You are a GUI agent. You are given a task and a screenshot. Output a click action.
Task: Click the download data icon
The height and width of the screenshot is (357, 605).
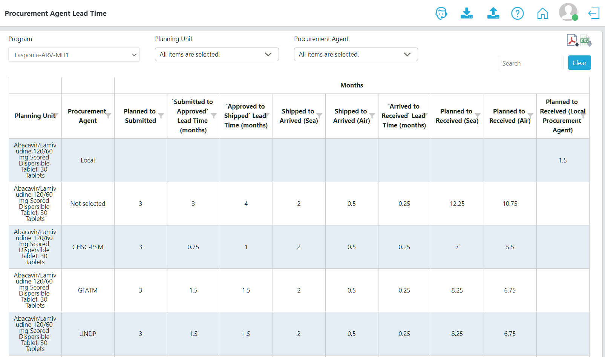click(x=467, y=14)
